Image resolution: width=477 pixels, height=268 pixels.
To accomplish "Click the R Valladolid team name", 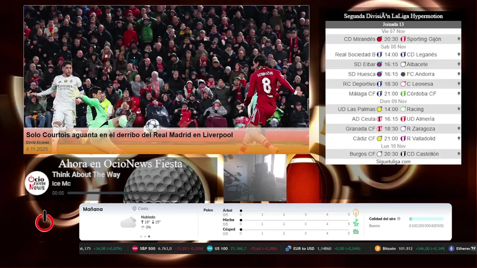I will 421,138.
